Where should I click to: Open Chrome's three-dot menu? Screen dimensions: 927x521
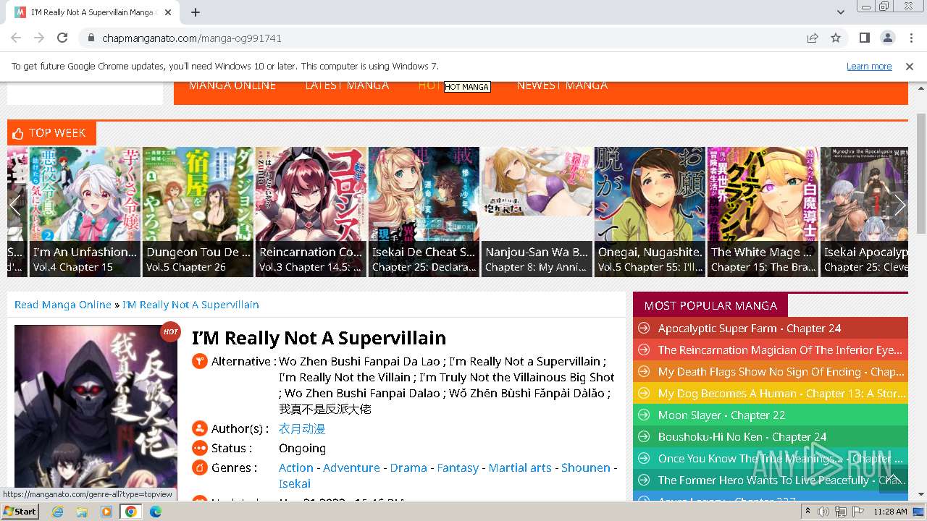point(910,38)
